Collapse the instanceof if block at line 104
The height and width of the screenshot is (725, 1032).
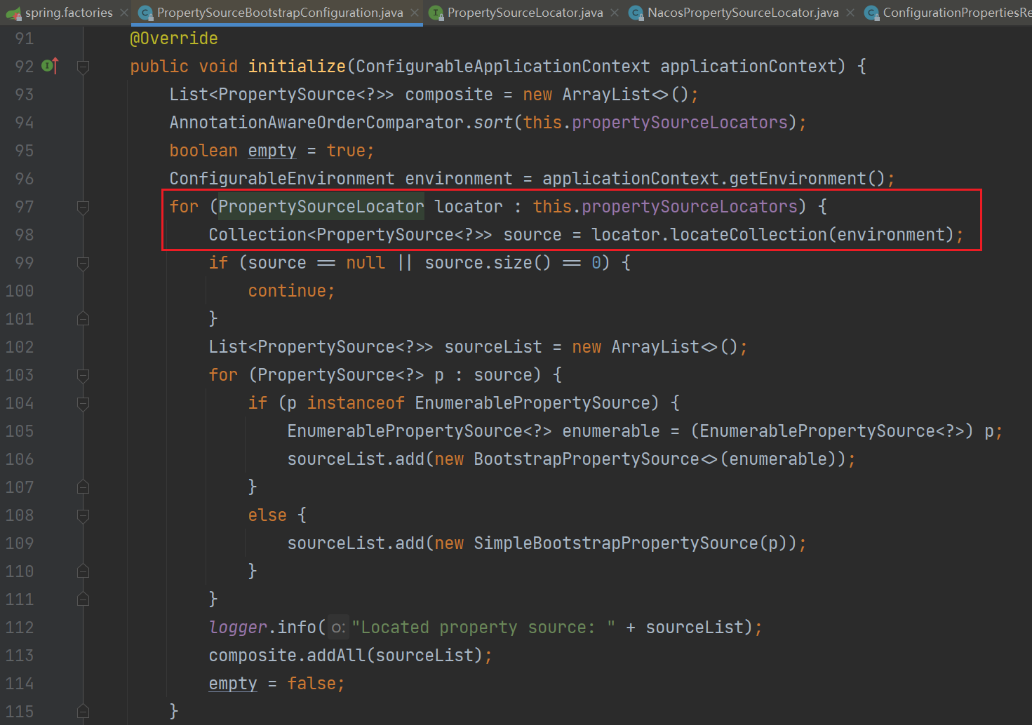(x=83, y=403)
